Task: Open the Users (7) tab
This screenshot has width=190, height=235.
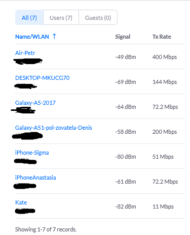Action: pos(61,17)
